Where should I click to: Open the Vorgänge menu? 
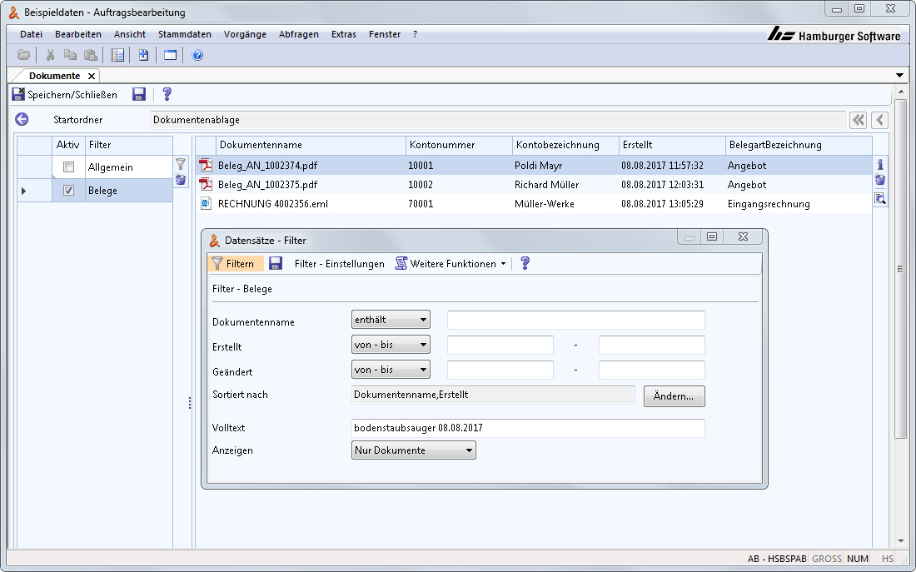click(245, 34)
